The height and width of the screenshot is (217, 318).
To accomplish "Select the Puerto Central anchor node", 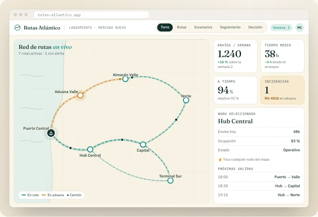I will pos(51,133).
